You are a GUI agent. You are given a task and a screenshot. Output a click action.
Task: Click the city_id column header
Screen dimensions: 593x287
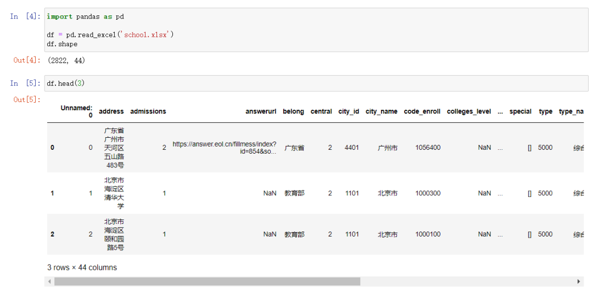click(x=349, y=111)
